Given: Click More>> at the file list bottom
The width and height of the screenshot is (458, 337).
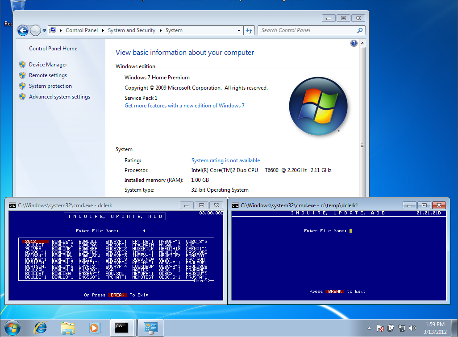Looking at the screenshot, I should point(202,281).
